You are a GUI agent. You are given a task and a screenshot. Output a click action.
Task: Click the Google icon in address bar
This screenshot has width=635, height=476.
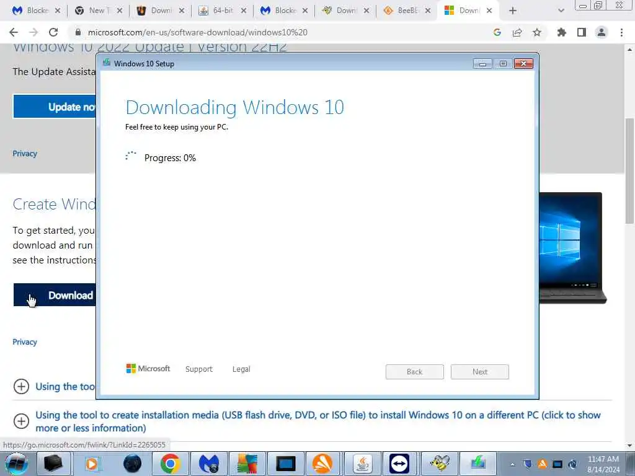tap(497, 32)
